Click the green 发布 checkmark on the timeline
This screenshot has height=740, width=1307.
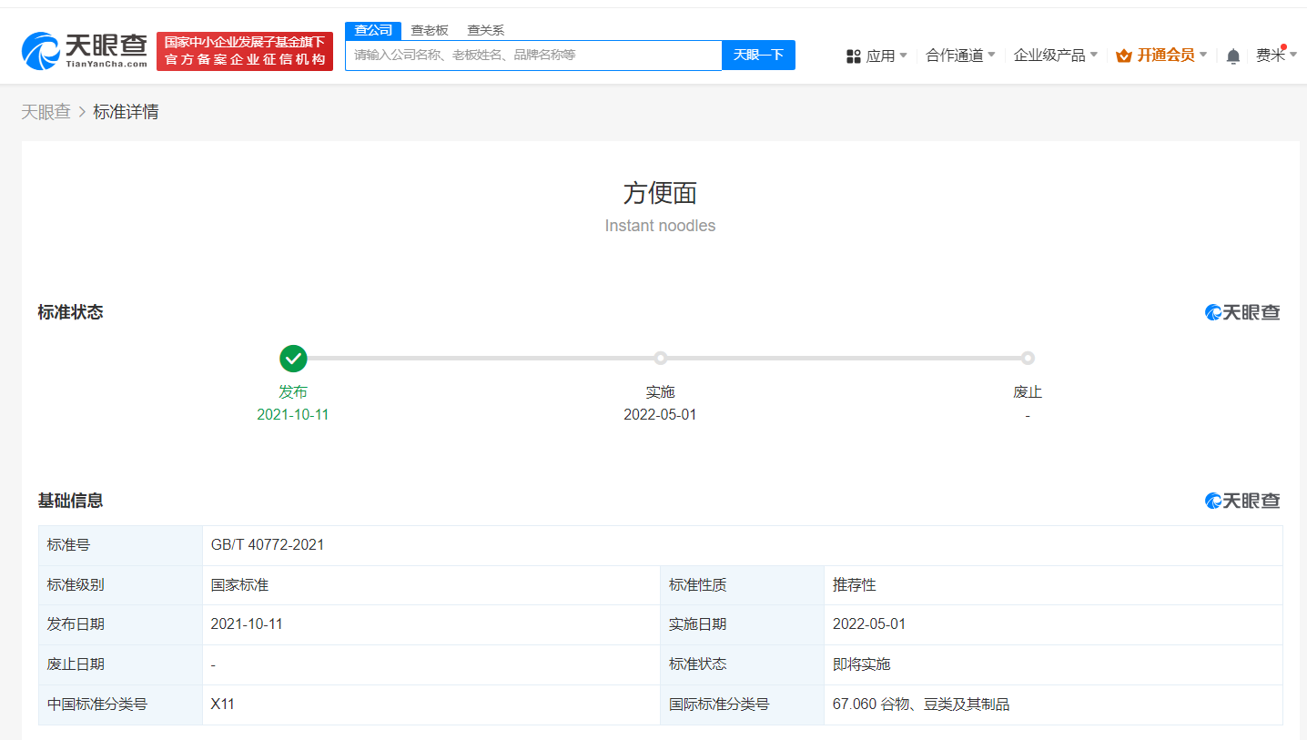point(293,358)
